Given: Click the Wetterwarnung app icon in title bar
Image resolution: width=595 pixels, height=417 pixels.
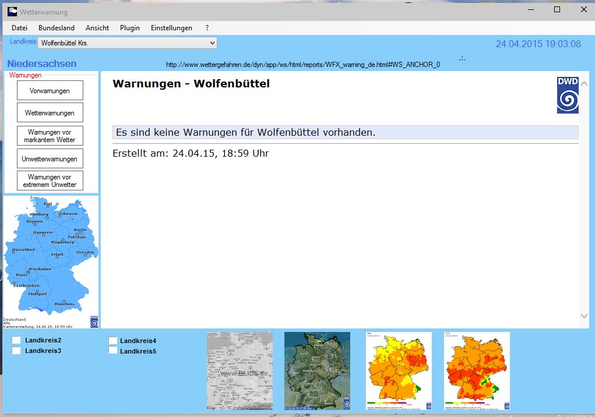Looking at the screenshot, I should 12,11.
